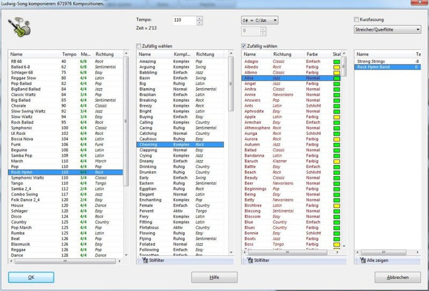Click the Stilfilter icon under the Farbe list
This screenshot has height=291, width=429.
coord(250,260)
